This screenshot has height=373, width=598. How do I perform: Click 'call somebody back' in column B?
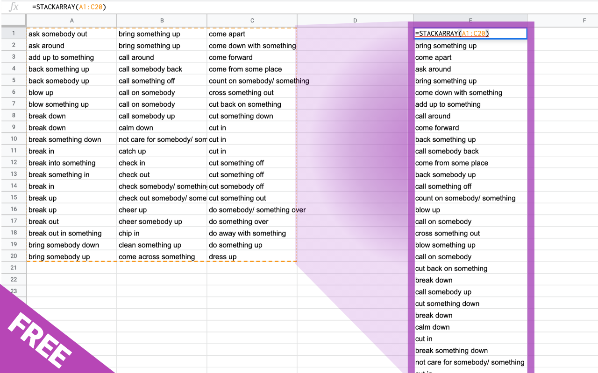(162, 69)
